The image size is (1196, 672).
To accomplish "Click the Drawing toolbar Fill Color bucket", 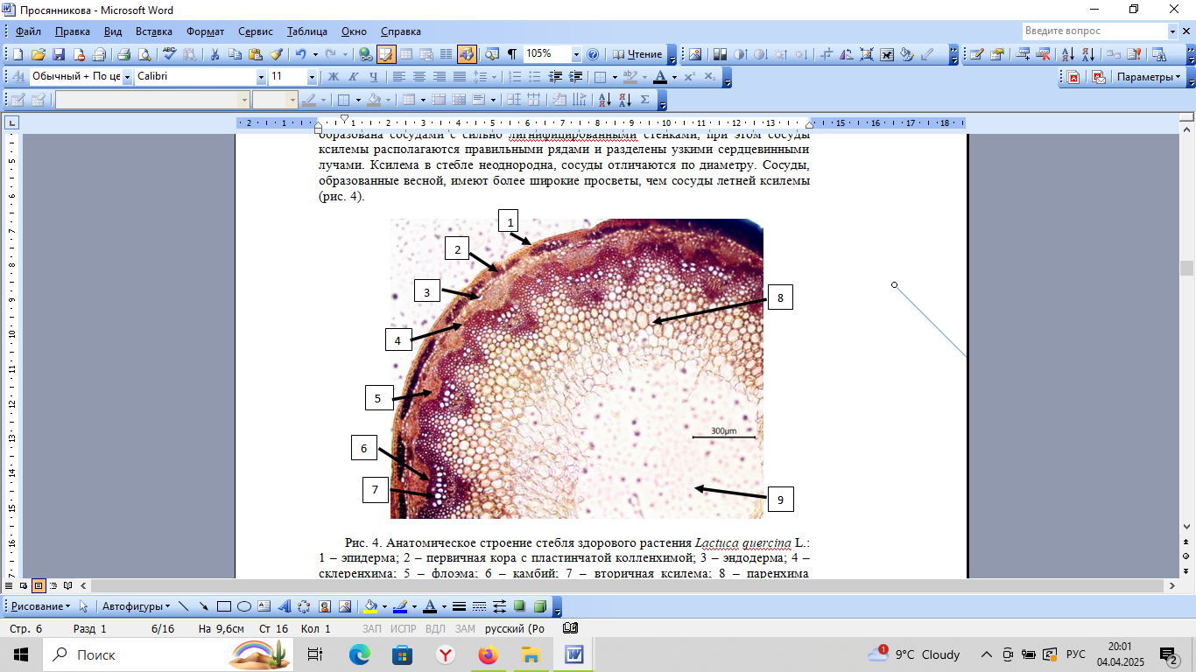I will (x=369, y=606).
